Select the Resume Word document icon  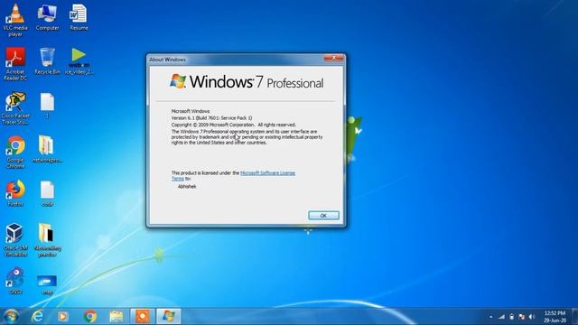pyautogui.click(x=79, y=17)
